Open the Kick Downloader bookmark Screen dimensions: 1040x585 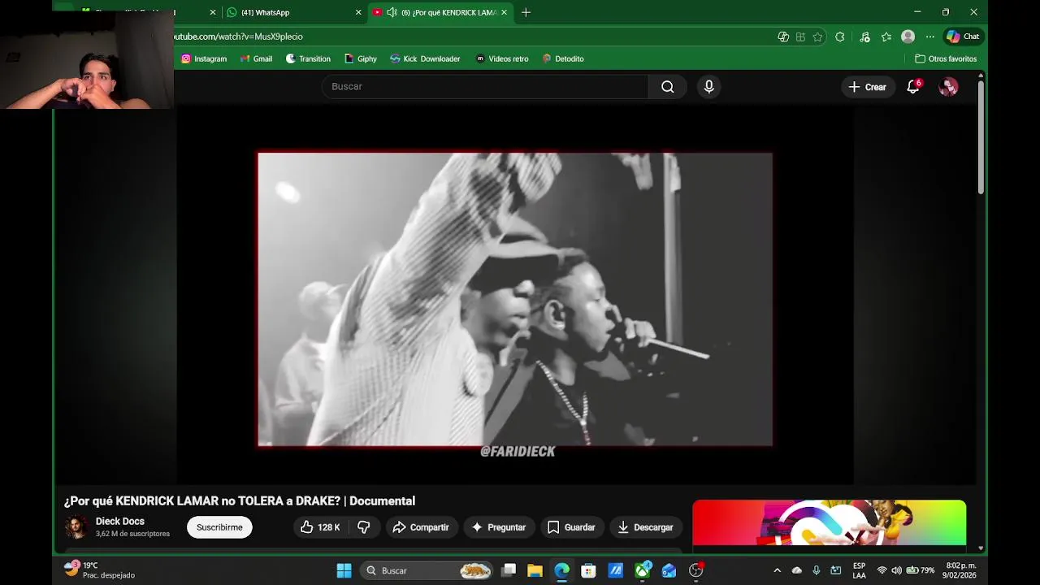tap(425, 58)
